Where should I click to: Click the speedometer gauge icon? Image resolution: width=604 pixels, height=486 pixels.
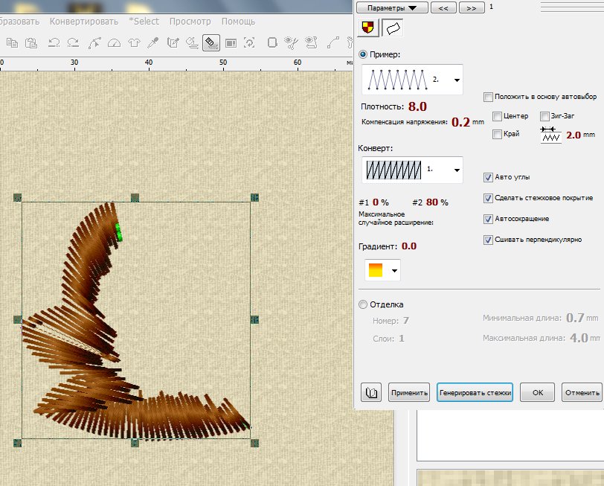(114, 42)
